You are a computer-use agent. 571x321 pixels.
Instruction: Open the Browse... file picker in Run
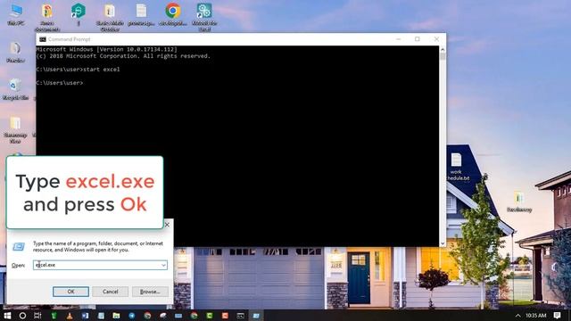coord(150,292)
